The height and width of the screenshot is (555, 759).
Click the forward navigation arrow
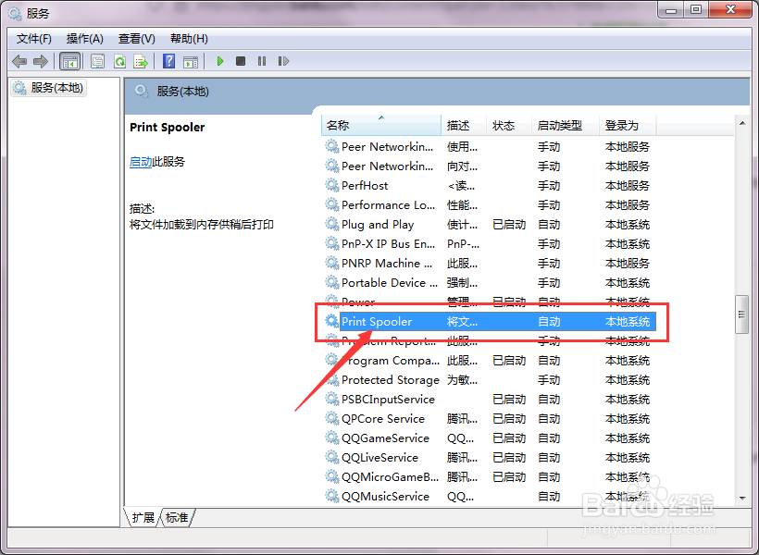[41, 61]
